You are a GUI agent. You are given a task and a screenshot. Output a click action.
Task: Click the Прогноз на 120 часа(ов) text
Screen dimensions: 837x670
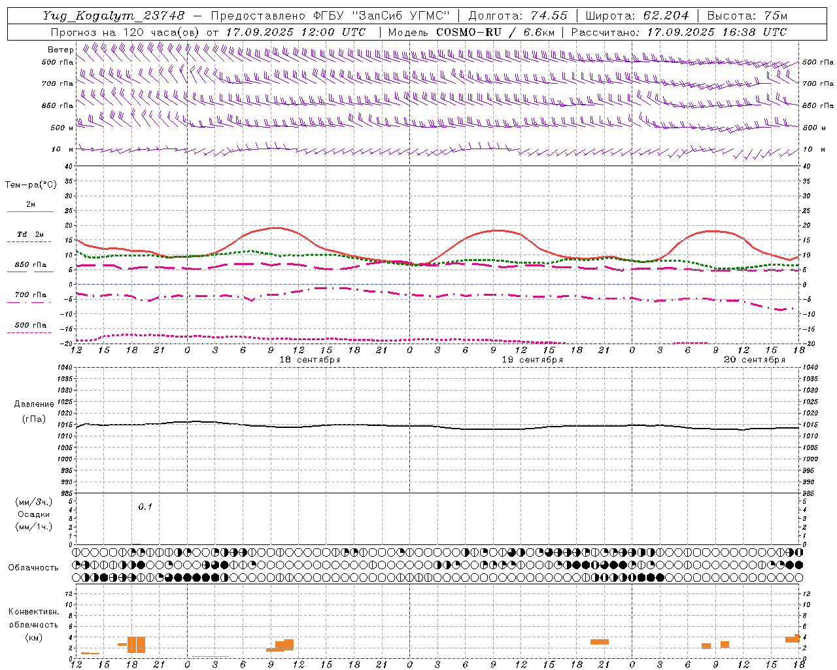click(x=126, y=32)
